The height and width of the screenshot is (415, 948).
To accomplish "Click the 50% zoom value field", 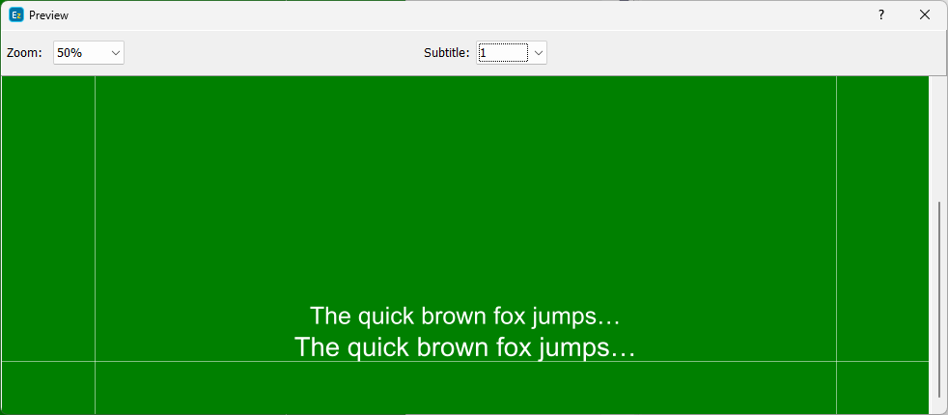I will click(79, 53).
